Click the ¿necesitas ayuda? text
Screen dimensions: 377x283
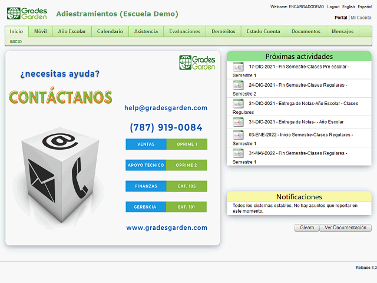coord(60,74)
